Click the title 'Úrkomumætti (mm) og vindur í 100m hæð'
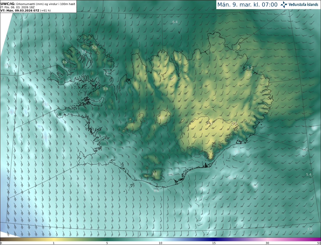Image resolution: width=321 pixels, height=245 pixels. [45, 4]
